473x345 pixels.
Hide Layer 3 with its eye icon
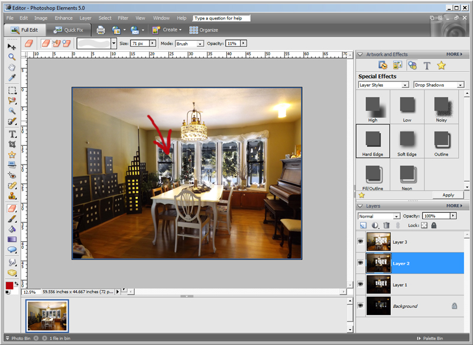coord(360,241)
